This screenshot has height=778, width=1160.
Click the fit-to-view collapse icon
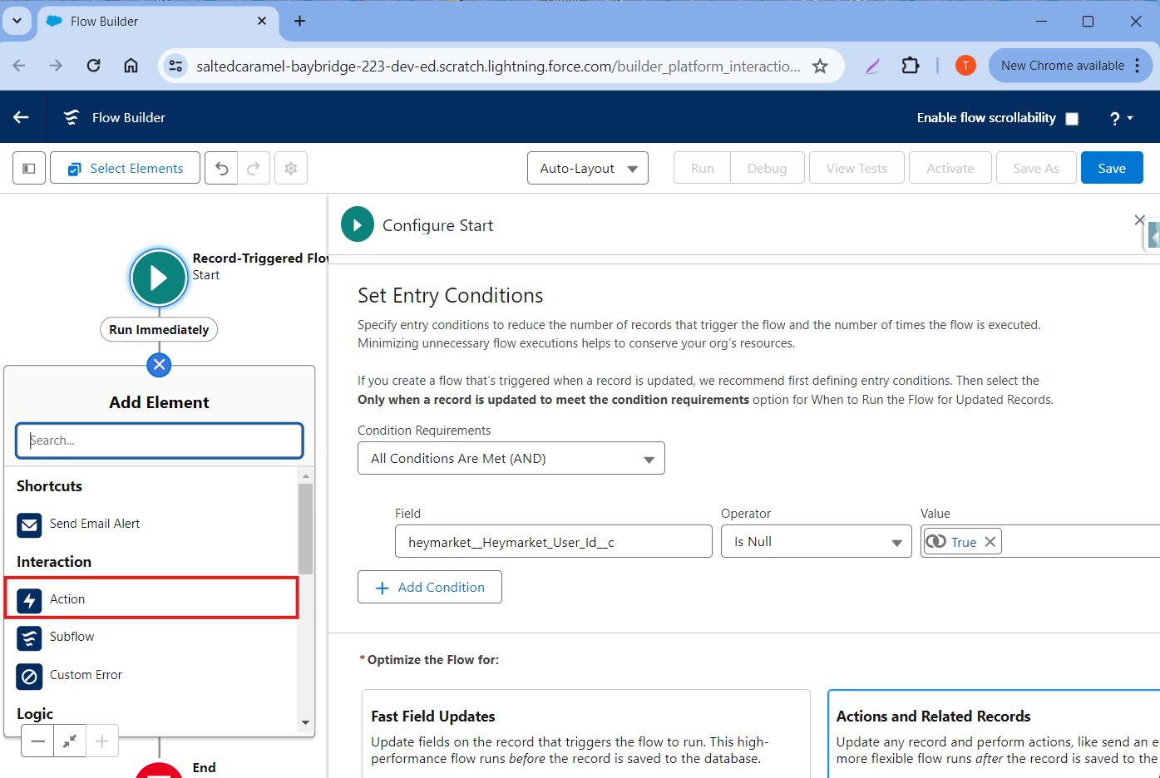(x=70, y=741)
